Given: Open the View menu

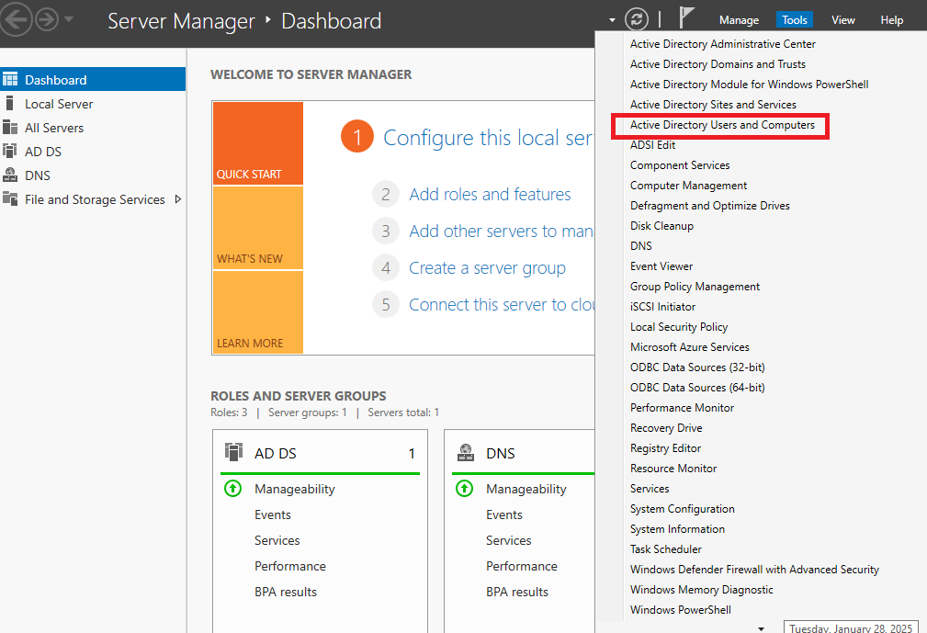Looking at the screenshot, I should pyautogui.click(x=842, y=20).
